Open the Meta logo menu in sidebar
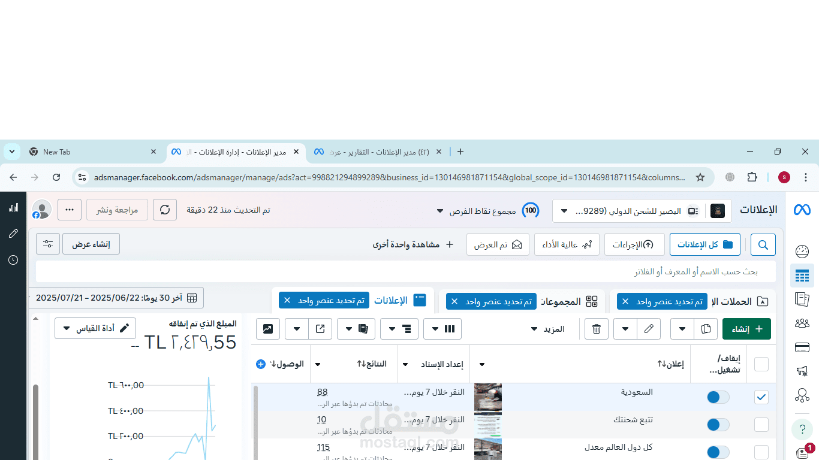 [x=802, y=210]
